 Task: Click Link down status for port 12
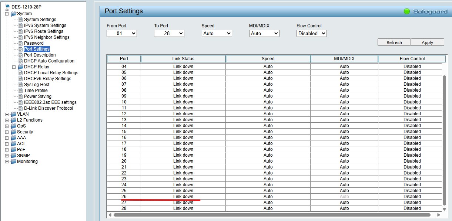pyautogui.click(x=183, y=114)
